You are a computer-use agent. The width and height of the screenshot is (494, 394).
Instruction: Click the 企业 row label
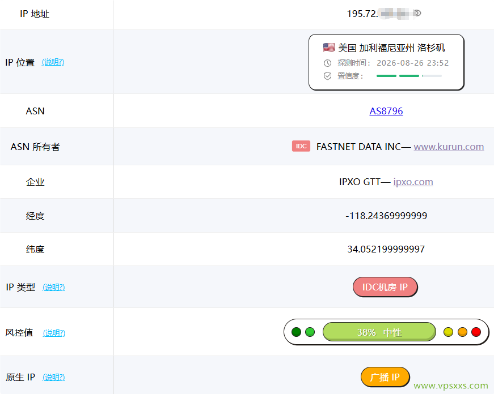coord(35,182)
